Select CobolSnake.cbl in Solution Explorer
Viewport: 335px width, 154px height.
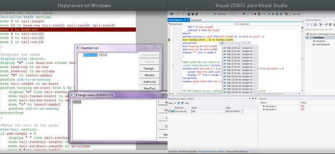[323, 45]
